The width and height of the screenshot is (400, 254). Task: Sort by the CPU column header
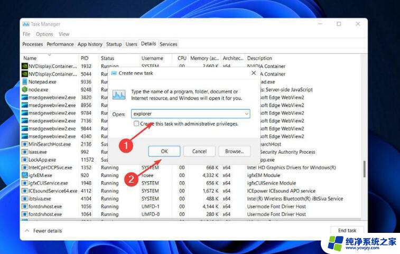(x=182, y=58)
